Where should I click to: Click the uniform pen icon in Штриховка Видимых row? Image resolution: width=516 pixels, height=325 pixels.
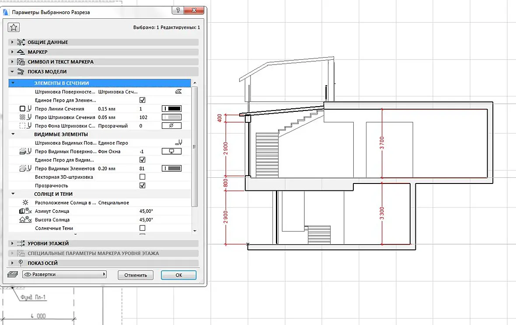(x=178, y=142)
